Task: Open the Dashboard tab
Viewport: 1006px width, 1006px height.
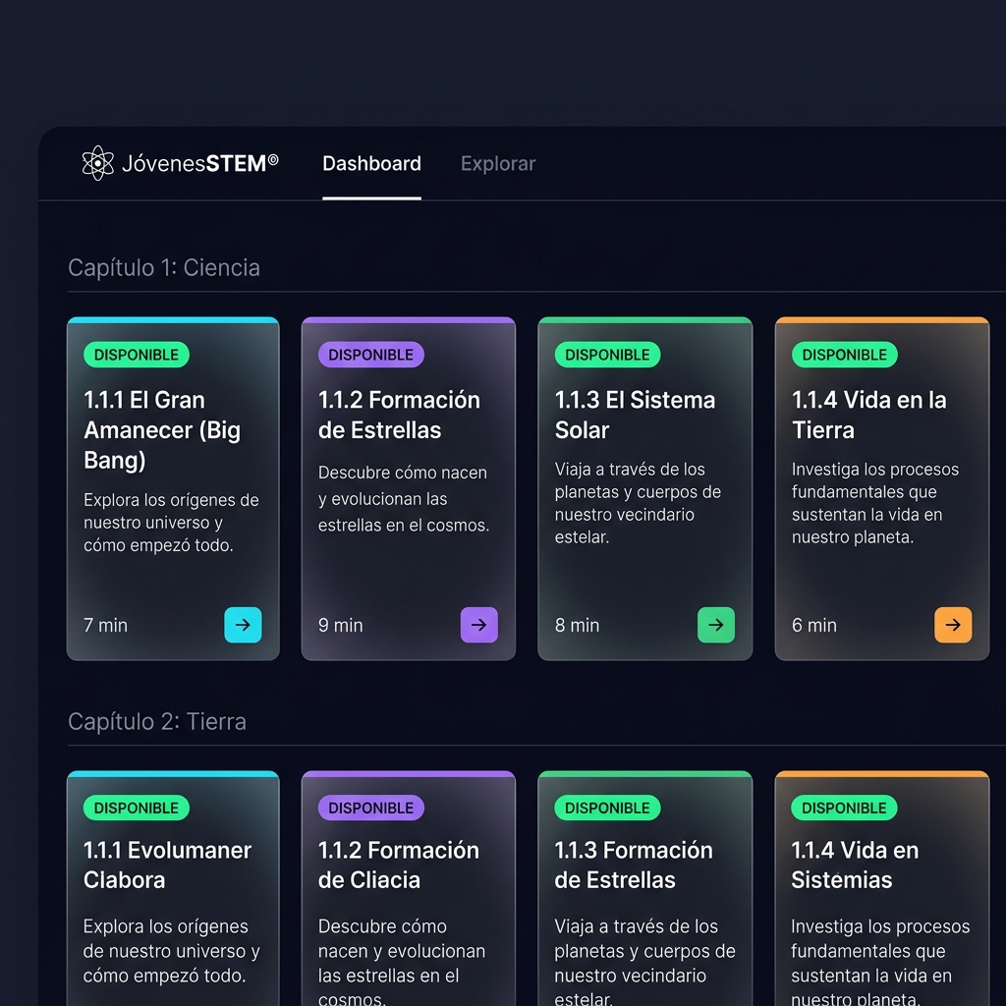Action: [x=371, y=164]
